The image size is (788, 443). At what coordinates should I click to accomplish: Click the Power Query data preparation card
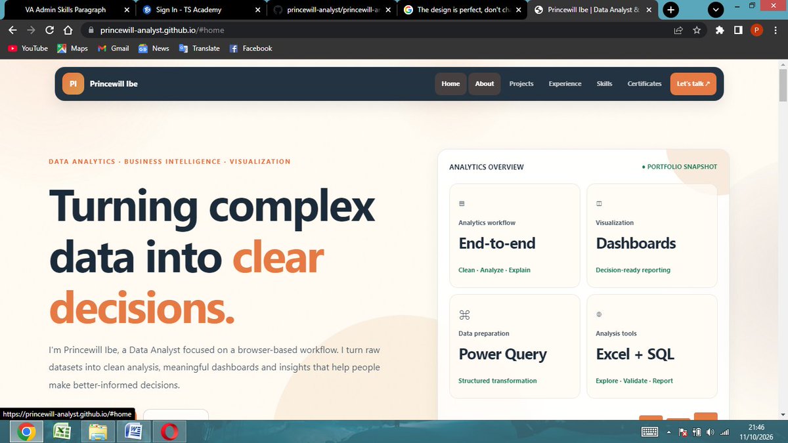(x=515, y=347)
